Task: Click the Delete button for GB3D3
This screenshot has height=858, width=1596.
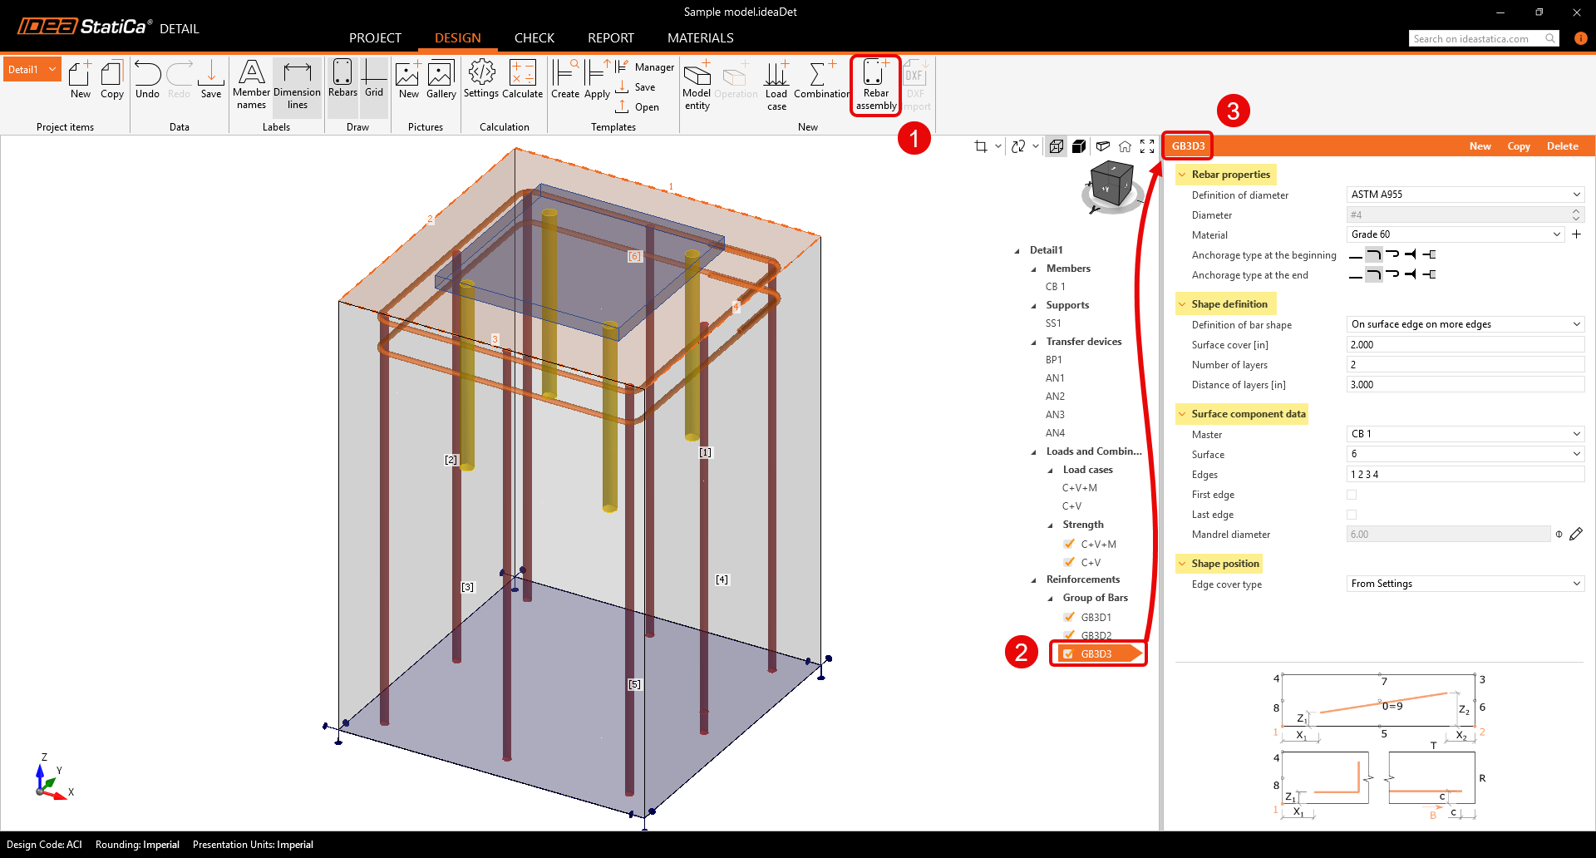Action: 1562,145
